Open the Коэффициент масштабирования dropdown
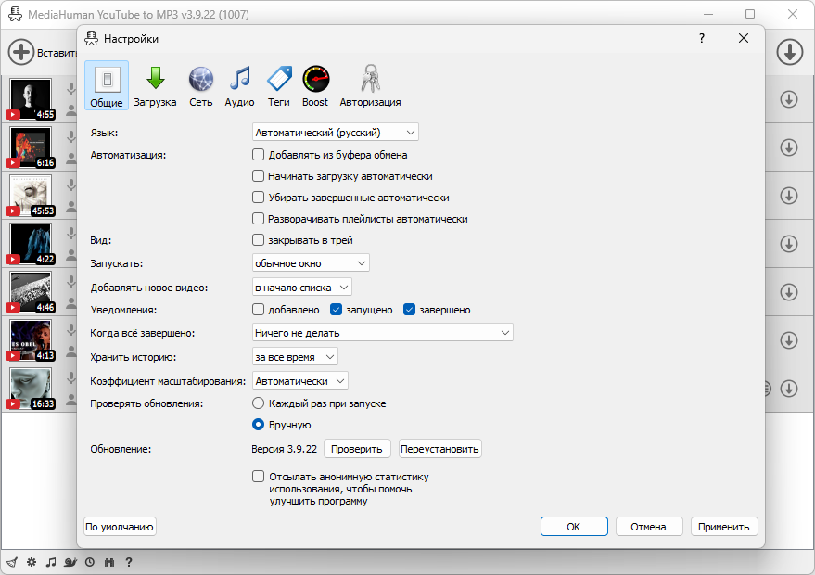Viewport: 815px width, 575px height. coord(299,380)
